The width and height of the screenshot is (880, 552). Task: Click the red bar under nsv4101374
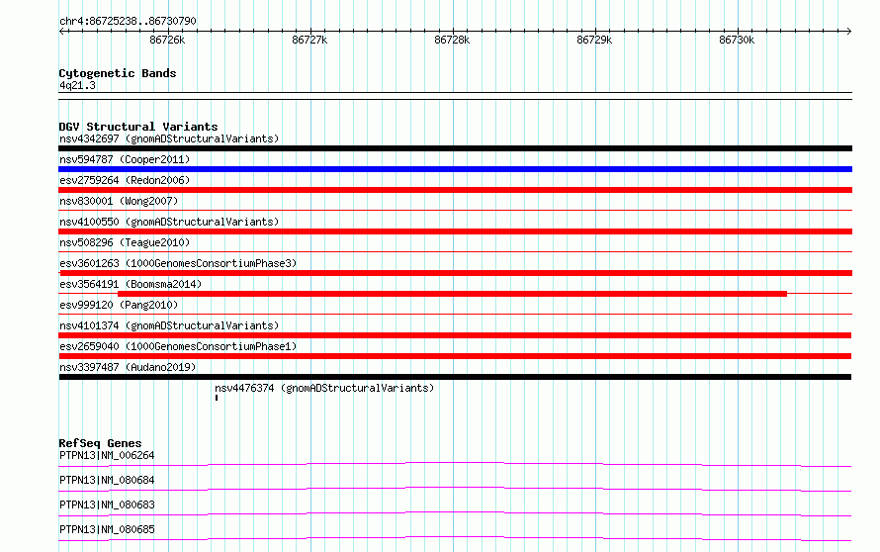455,335
